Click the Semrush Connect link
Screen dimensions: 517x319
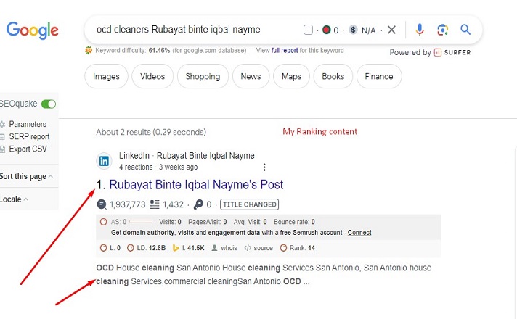359,233
